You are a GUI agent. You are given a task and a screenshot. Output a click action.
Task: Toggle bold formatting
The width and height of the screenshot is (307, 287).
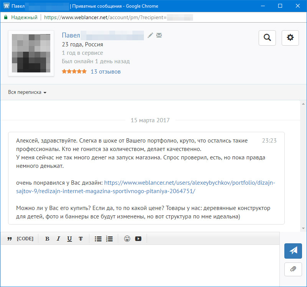(x=47, y=239)
